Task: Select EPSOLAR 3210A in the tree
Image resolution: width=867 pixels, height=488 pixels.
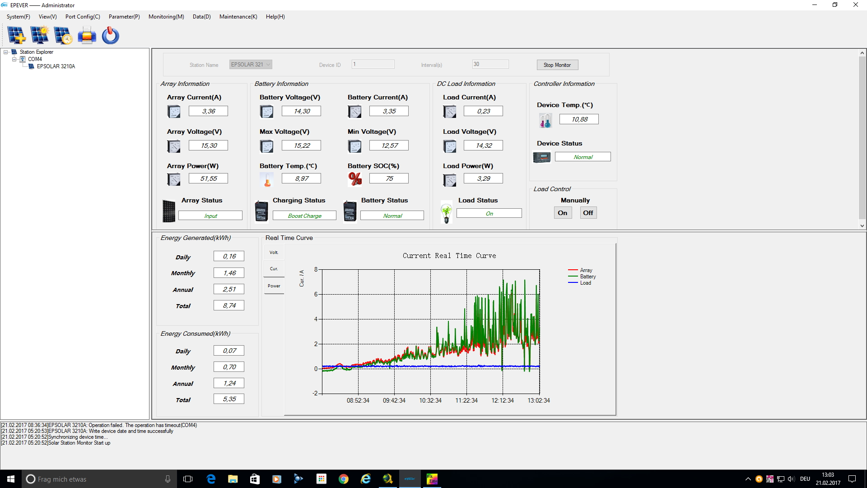Action: [56, 66]
